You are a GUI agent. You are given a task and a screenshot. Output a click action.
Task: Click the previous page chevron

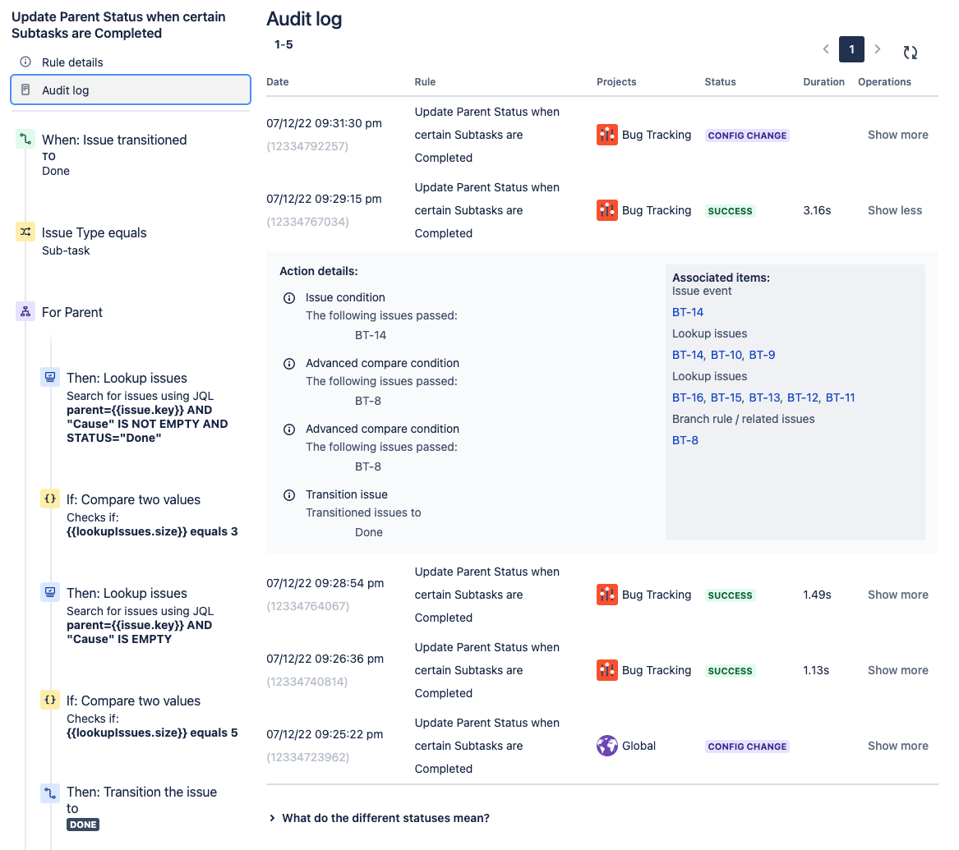pos(826,49)
